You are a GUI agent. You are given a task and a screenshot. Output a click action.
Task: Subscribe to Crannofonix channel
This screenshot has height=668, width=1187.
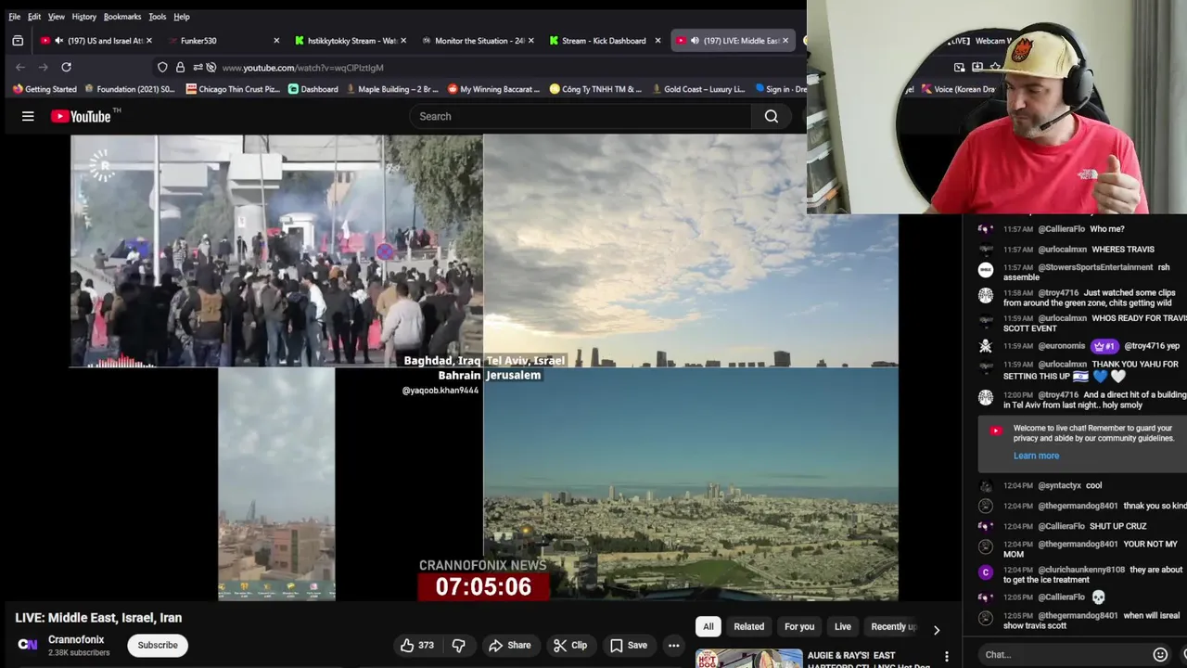pyautogui.click(x=158, y=645)
